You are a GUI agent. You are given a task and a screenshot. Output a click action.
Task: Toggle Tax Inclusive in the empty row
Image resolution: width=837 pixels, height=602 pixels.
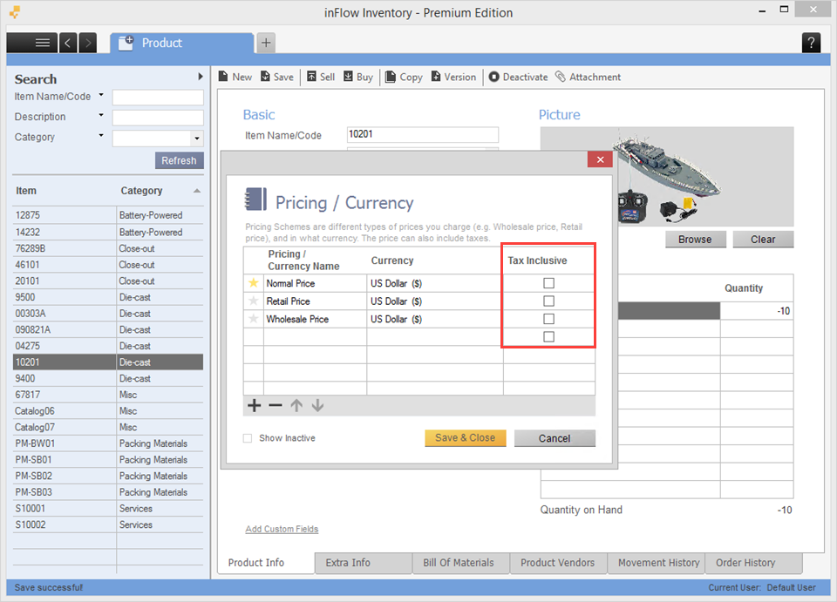click(548, 336)
